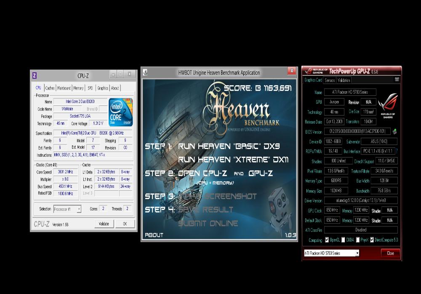This screenshot has height=294, width=421.
Task: Click the GPU-Z screenshot camera icon
Action: click(397, 79)
